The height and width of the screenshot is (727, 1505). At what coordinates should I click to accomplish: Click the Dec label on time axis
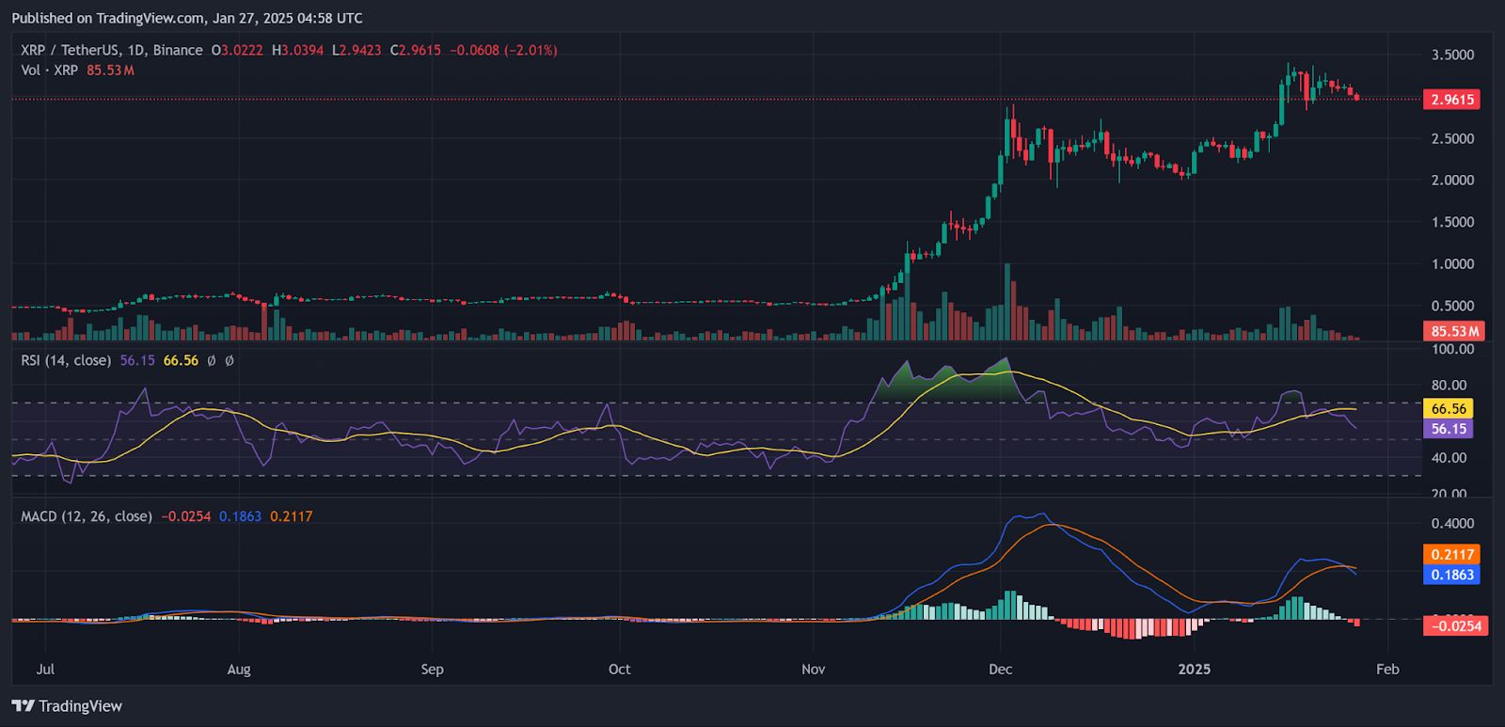(1000, 669)
